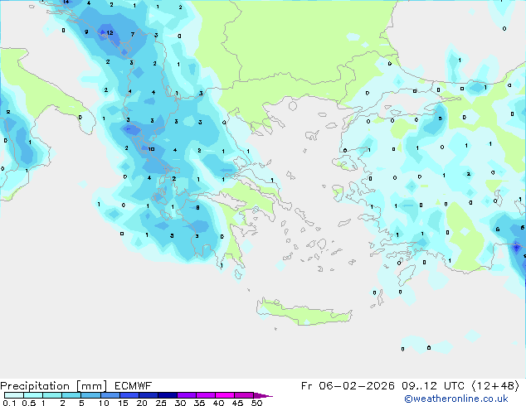Select the 35–40 mm legend color box
The height and width of the screenshot is (406, 526).
coord(206,395)
